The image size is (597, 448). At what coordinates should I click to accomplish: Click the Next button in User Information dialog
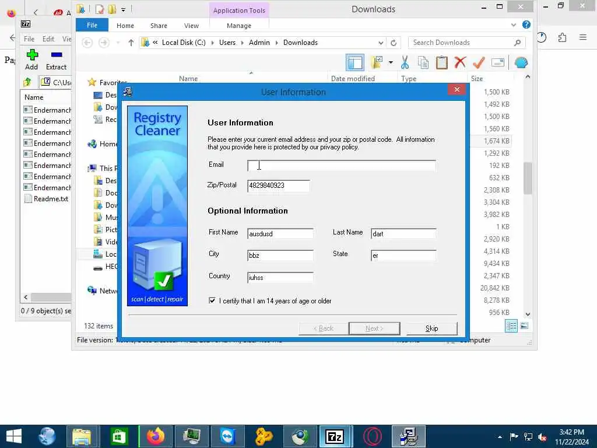pos(374,328)
